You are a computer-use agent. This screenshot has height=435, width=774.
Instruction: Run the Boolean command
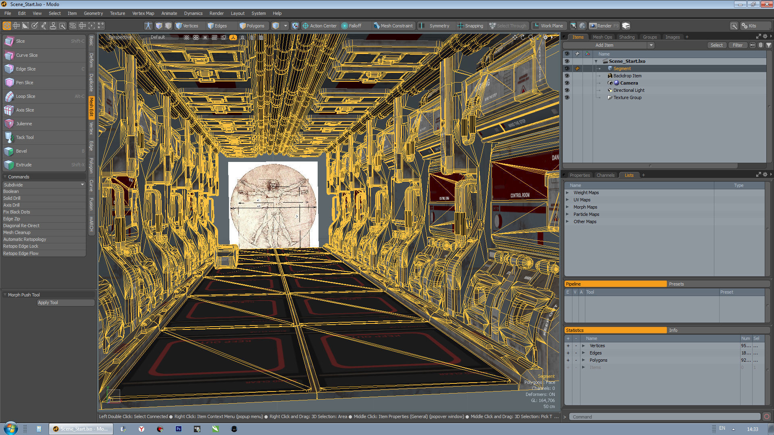click(44, 191)
